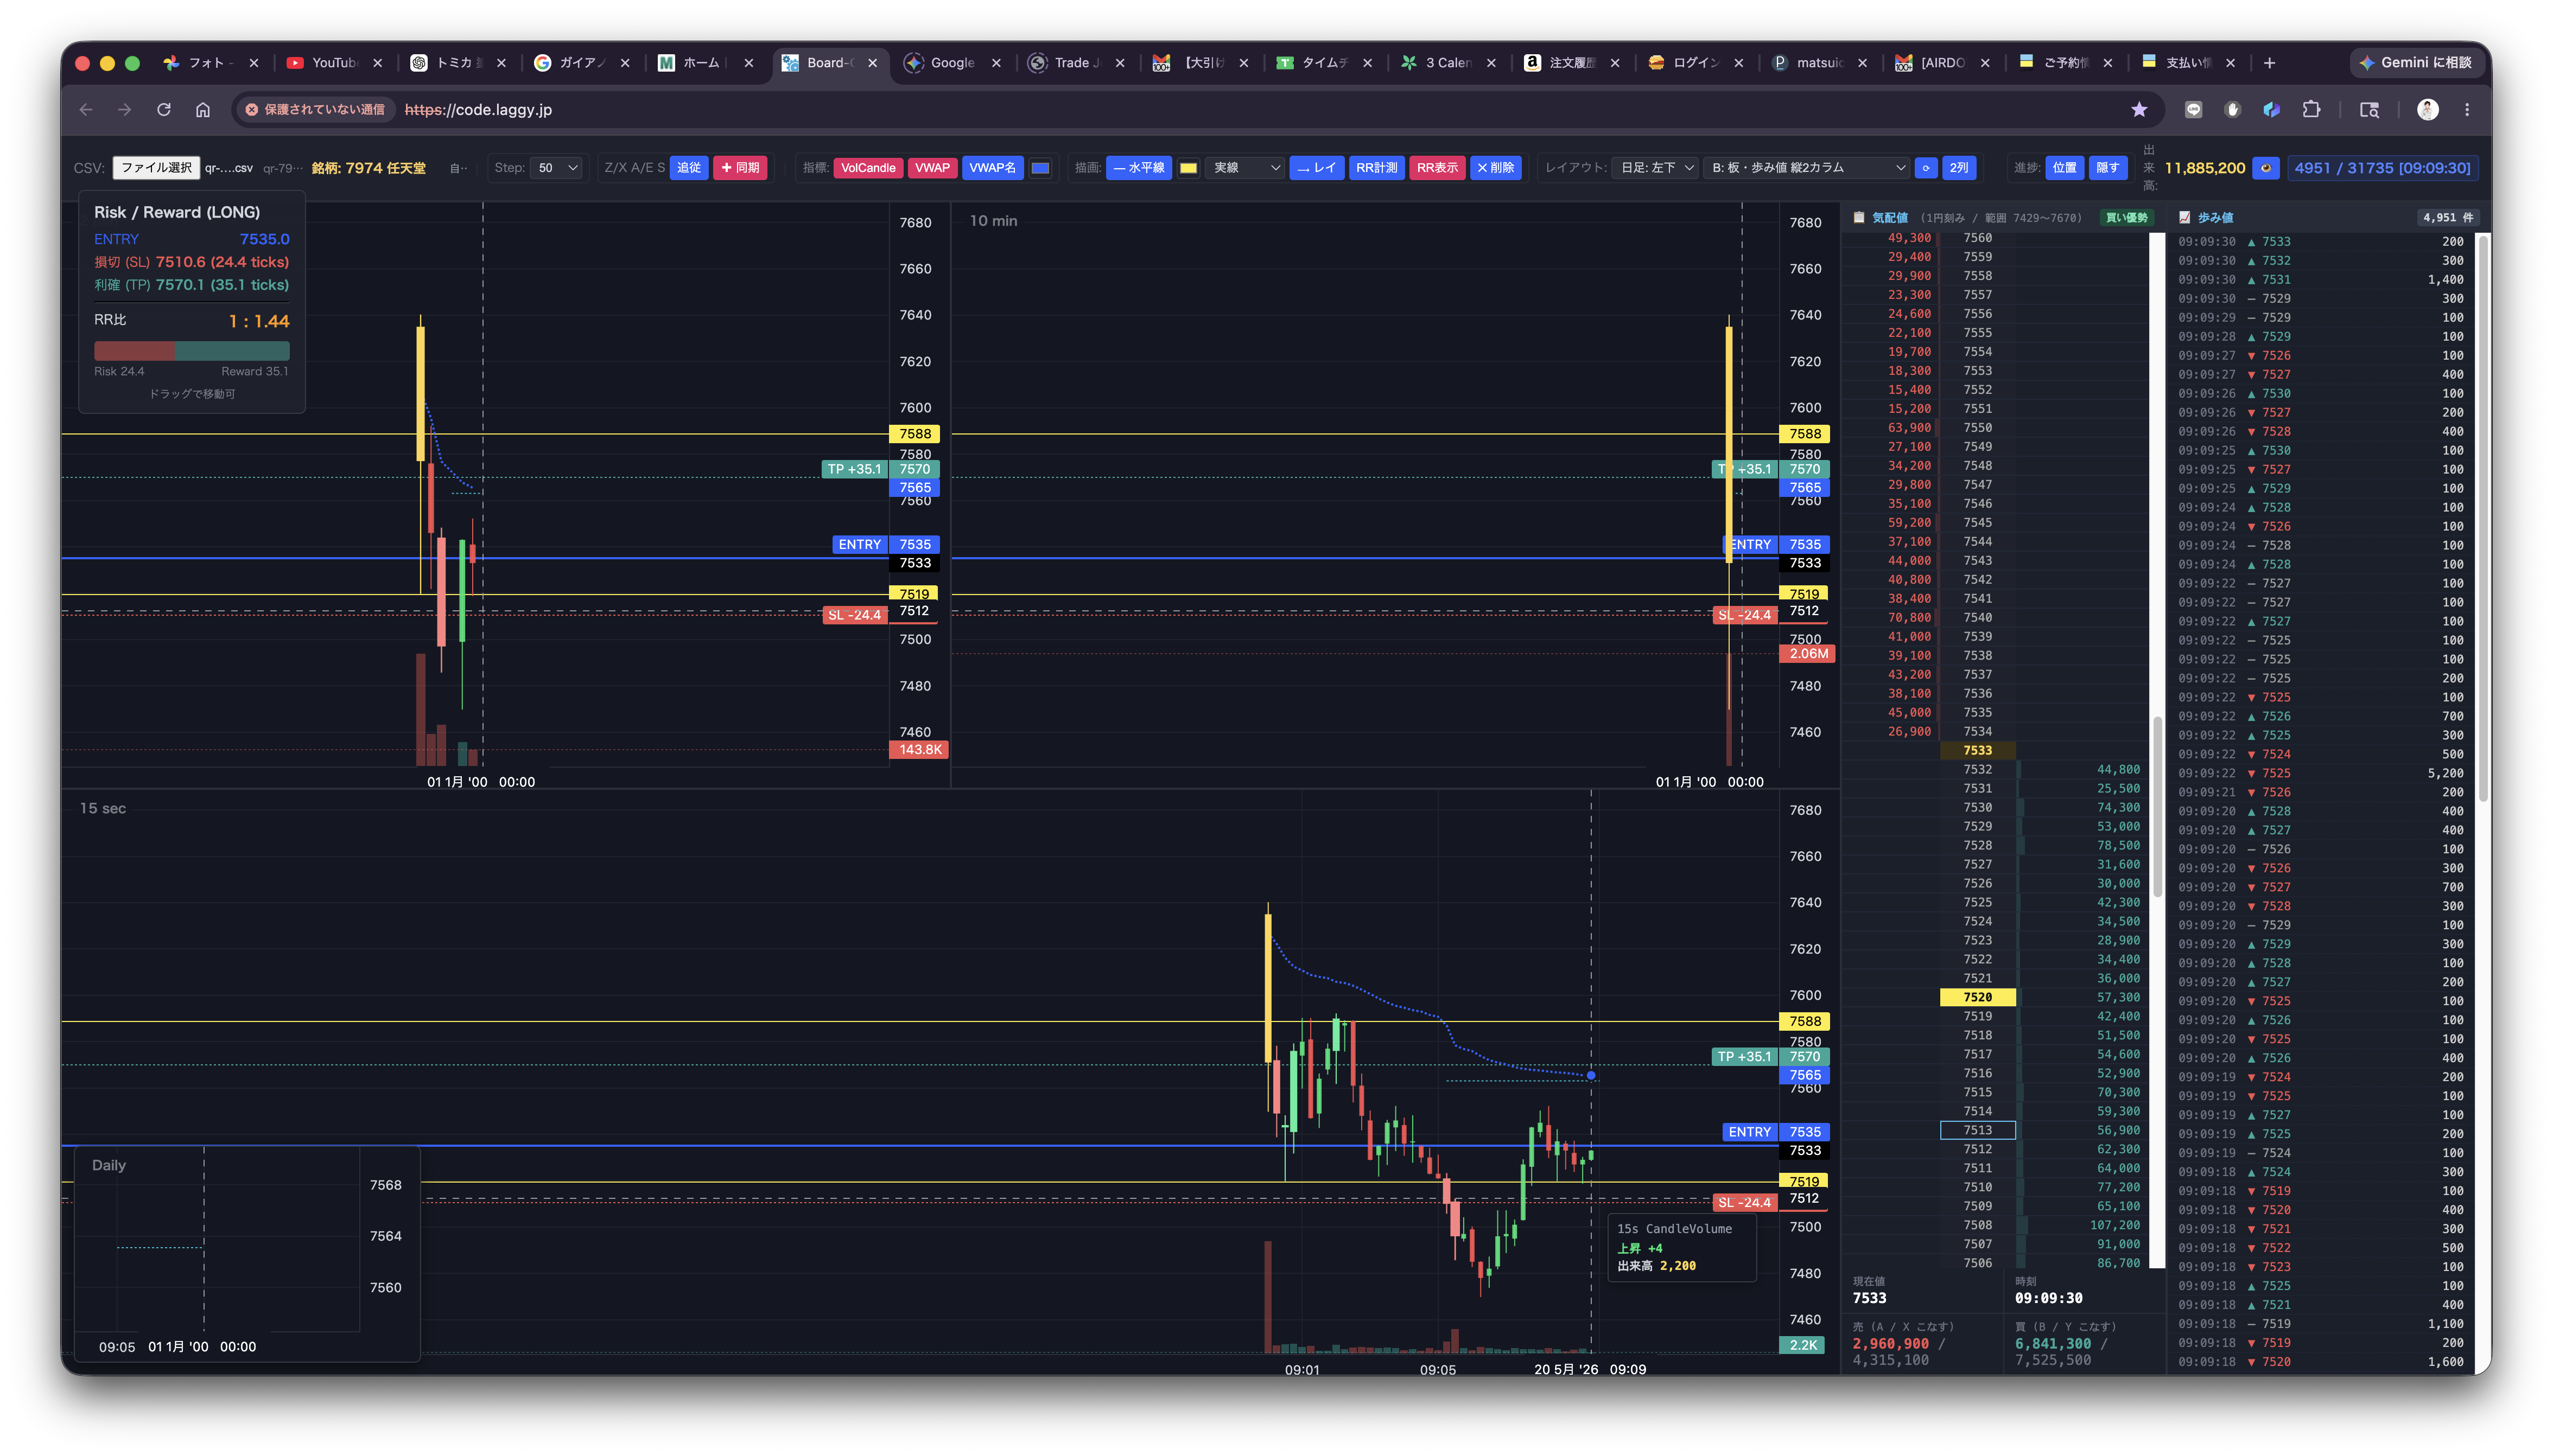This screenshot has width=2553, height=1456.
Task: Click the refresh layout icon button
Action: coord(1926,168)
